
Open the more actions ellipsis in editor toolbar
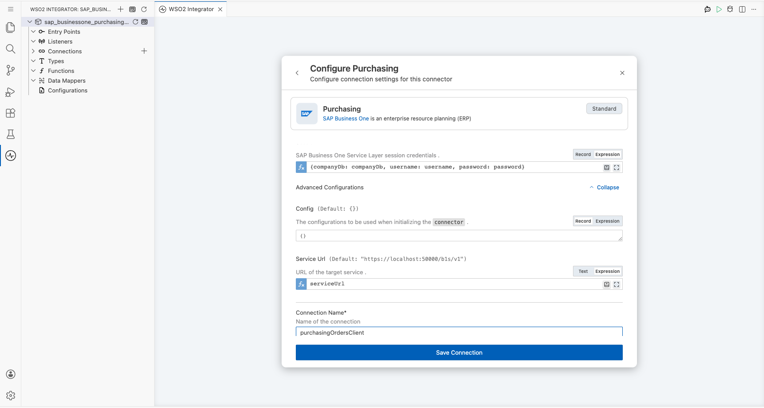[x=754, y=9]
